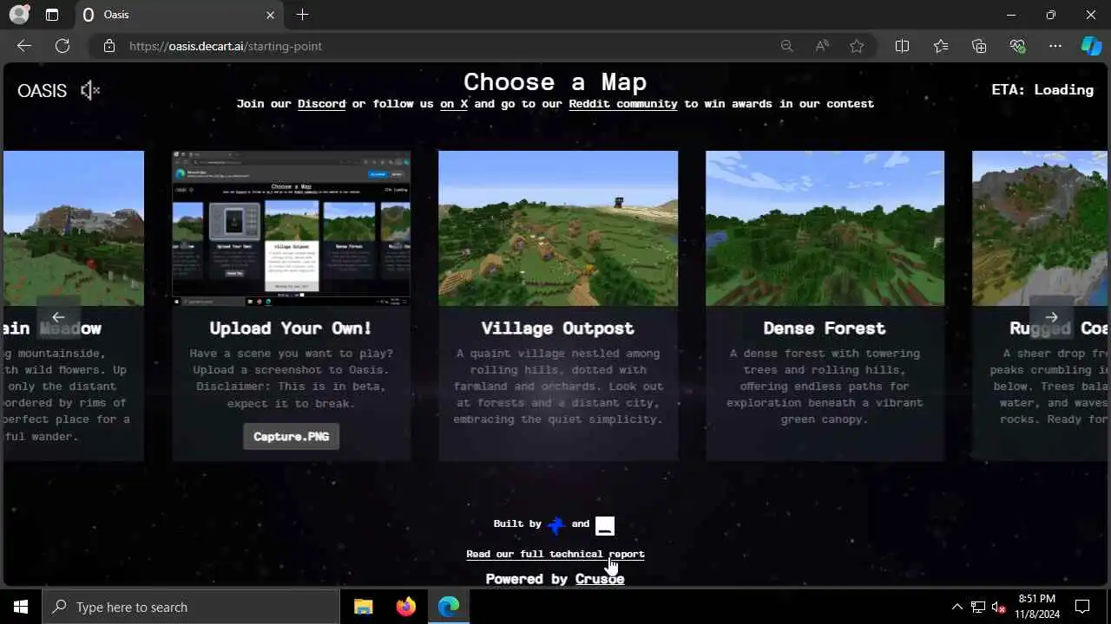Open the white Etched logo link
This screenshot has height=624, width=1111.
tap(605, 525)
